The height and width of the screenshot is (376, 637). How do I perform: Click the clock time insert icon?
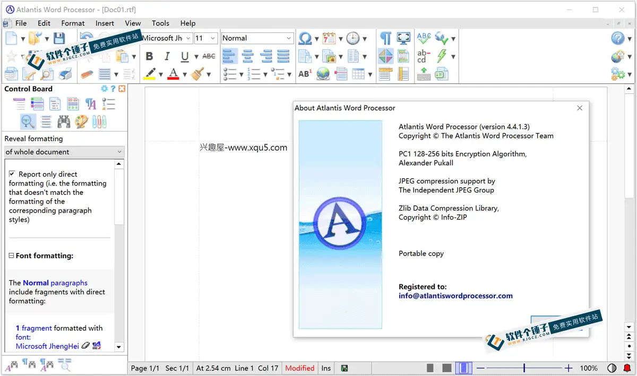point(353,38)
